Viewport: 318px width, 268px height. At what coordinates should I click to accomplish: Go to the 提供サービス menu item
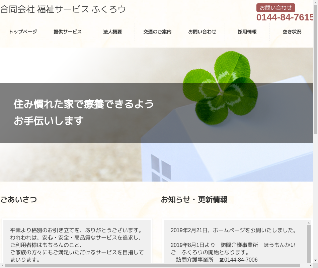coord(68,32)
